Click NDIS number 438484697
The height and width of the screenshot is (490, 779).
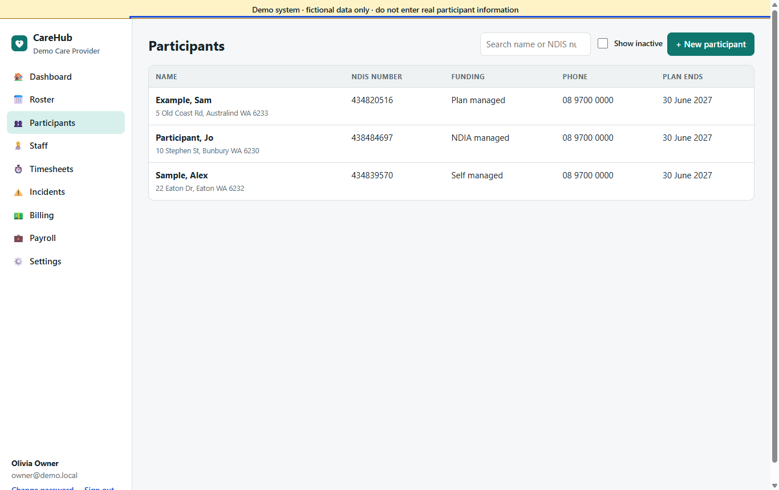(372, 138)
